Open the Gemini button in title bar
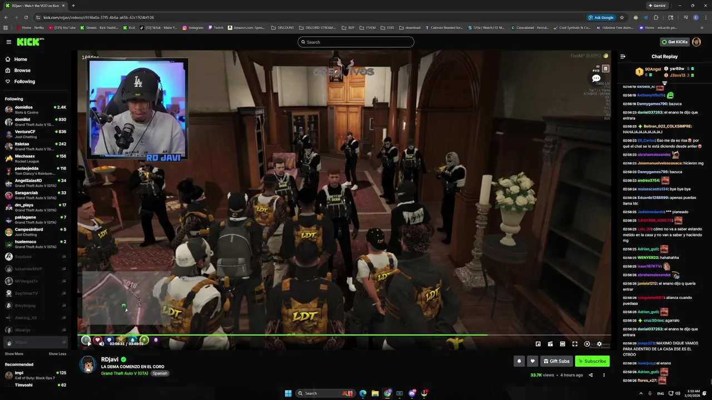This screenshot has width=712, height=400. (x=657, y=6)
